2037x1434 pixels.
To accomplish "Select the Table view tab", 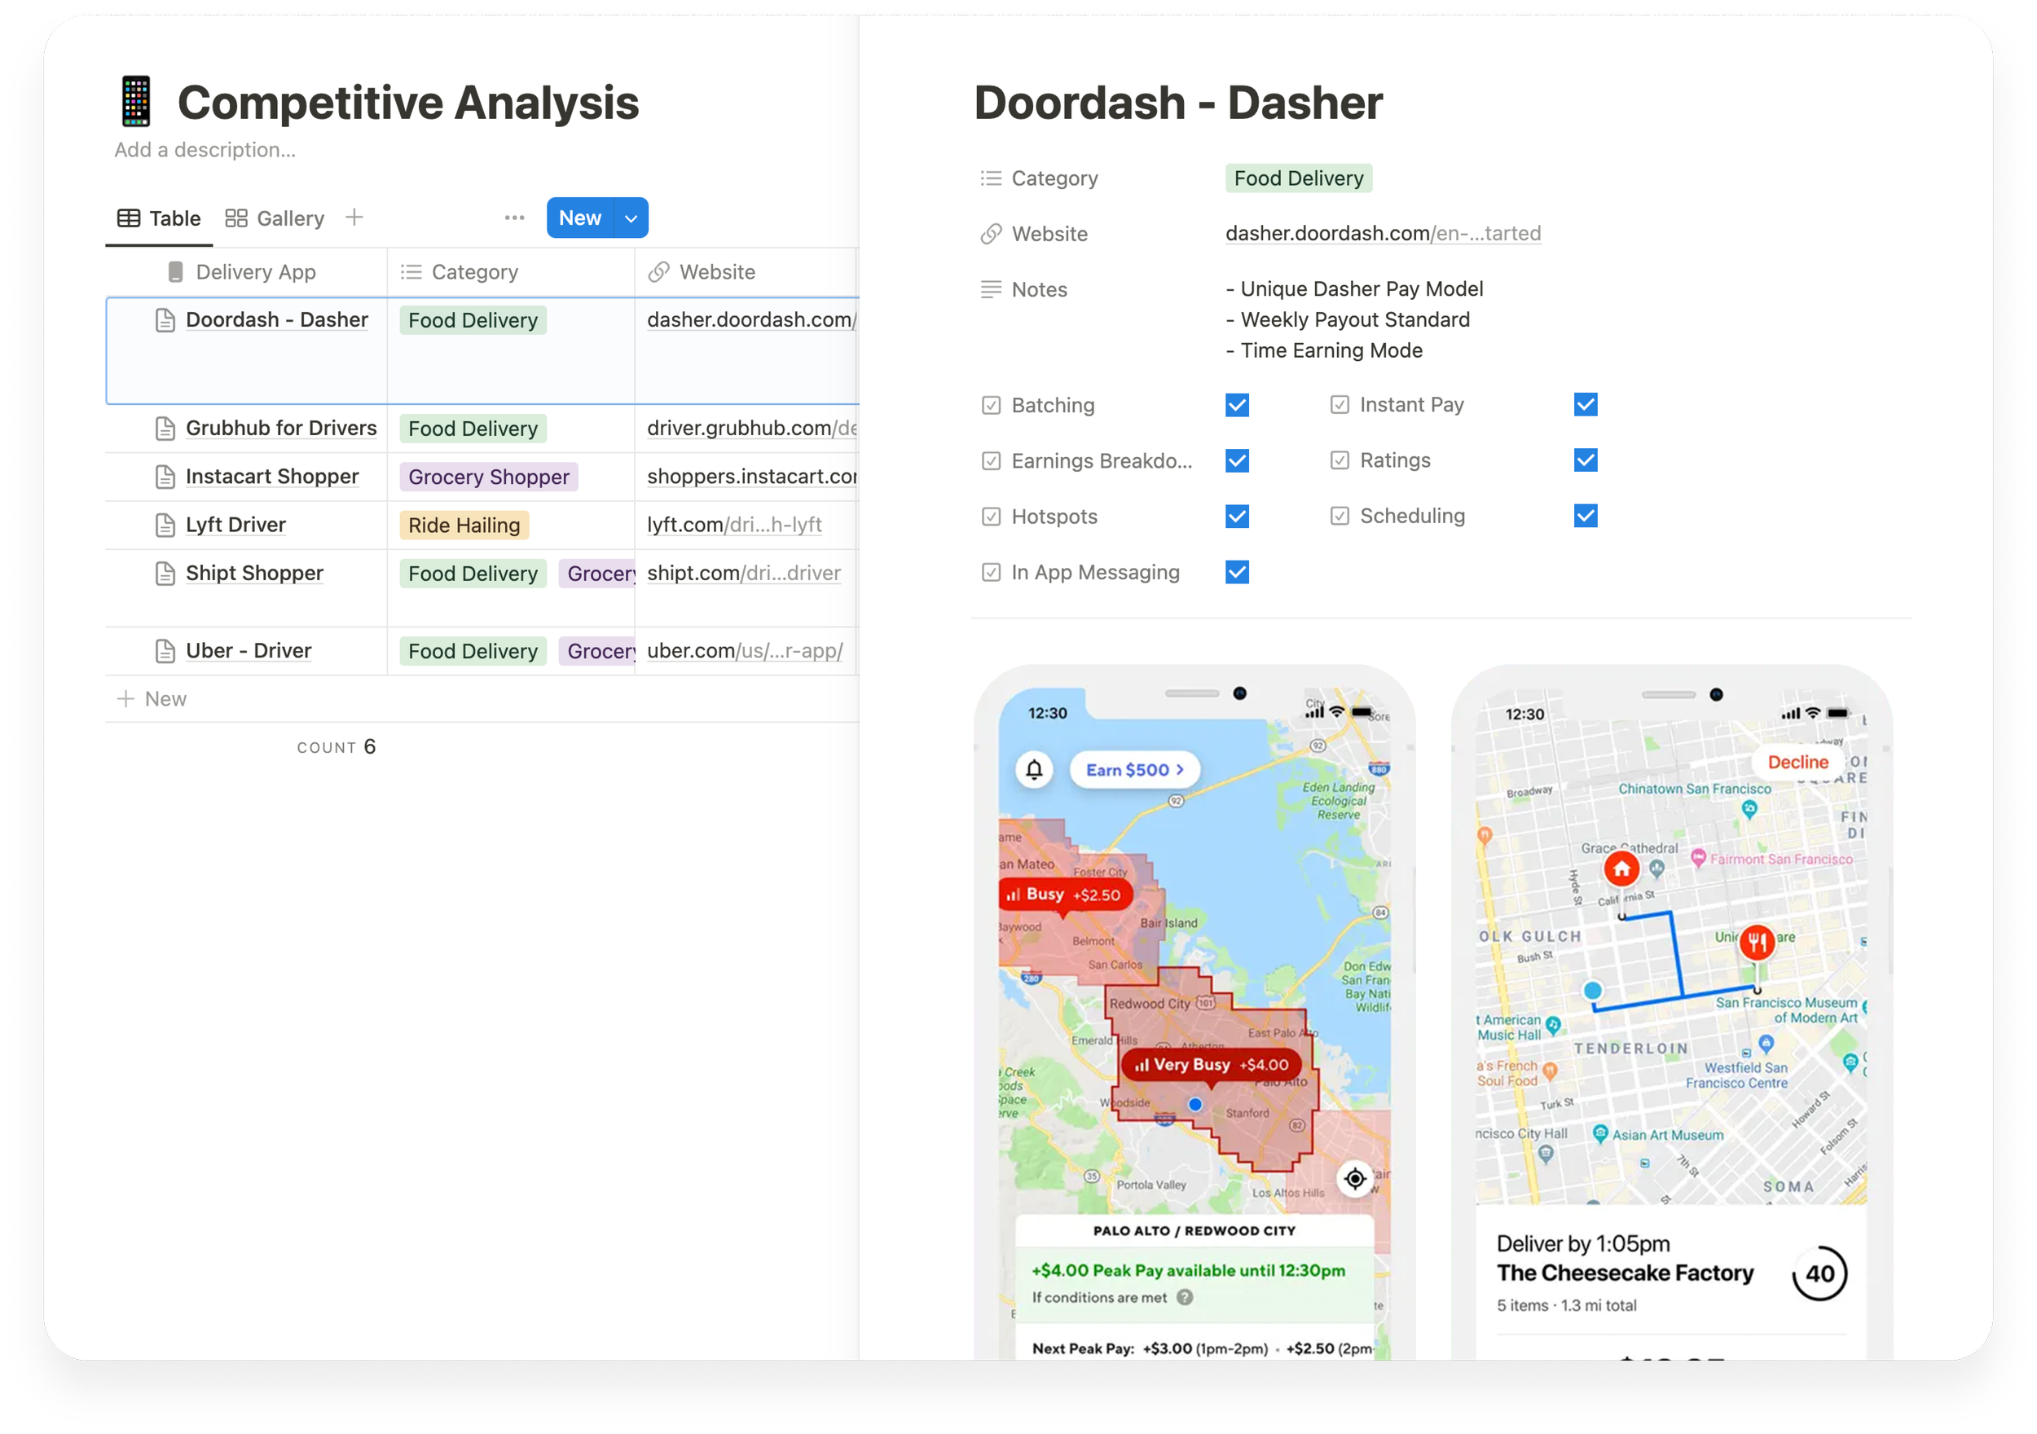I will [x=160, y=218].
